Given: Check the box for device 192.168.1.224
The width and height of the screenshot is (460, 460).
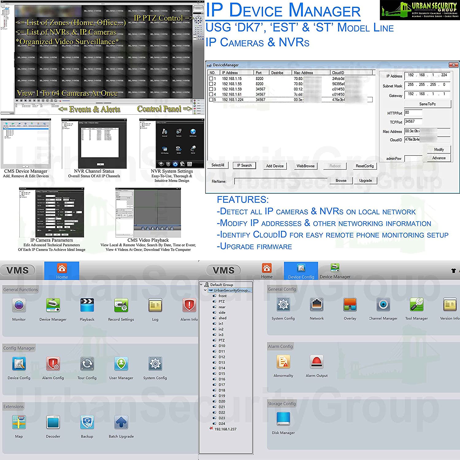Looking at the screenshot, I should tap(211, 100).
